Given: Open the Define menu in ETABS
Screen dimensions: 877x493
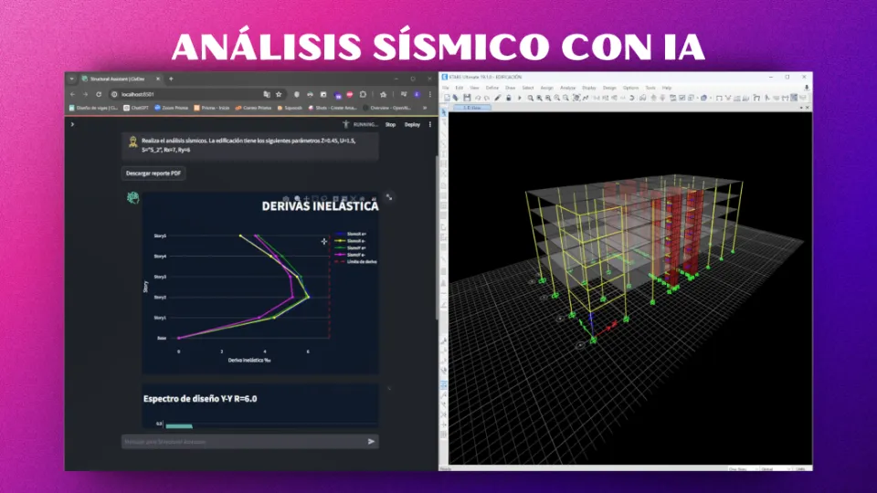Looking at the screenshot, I should click(x=492, y=88).
